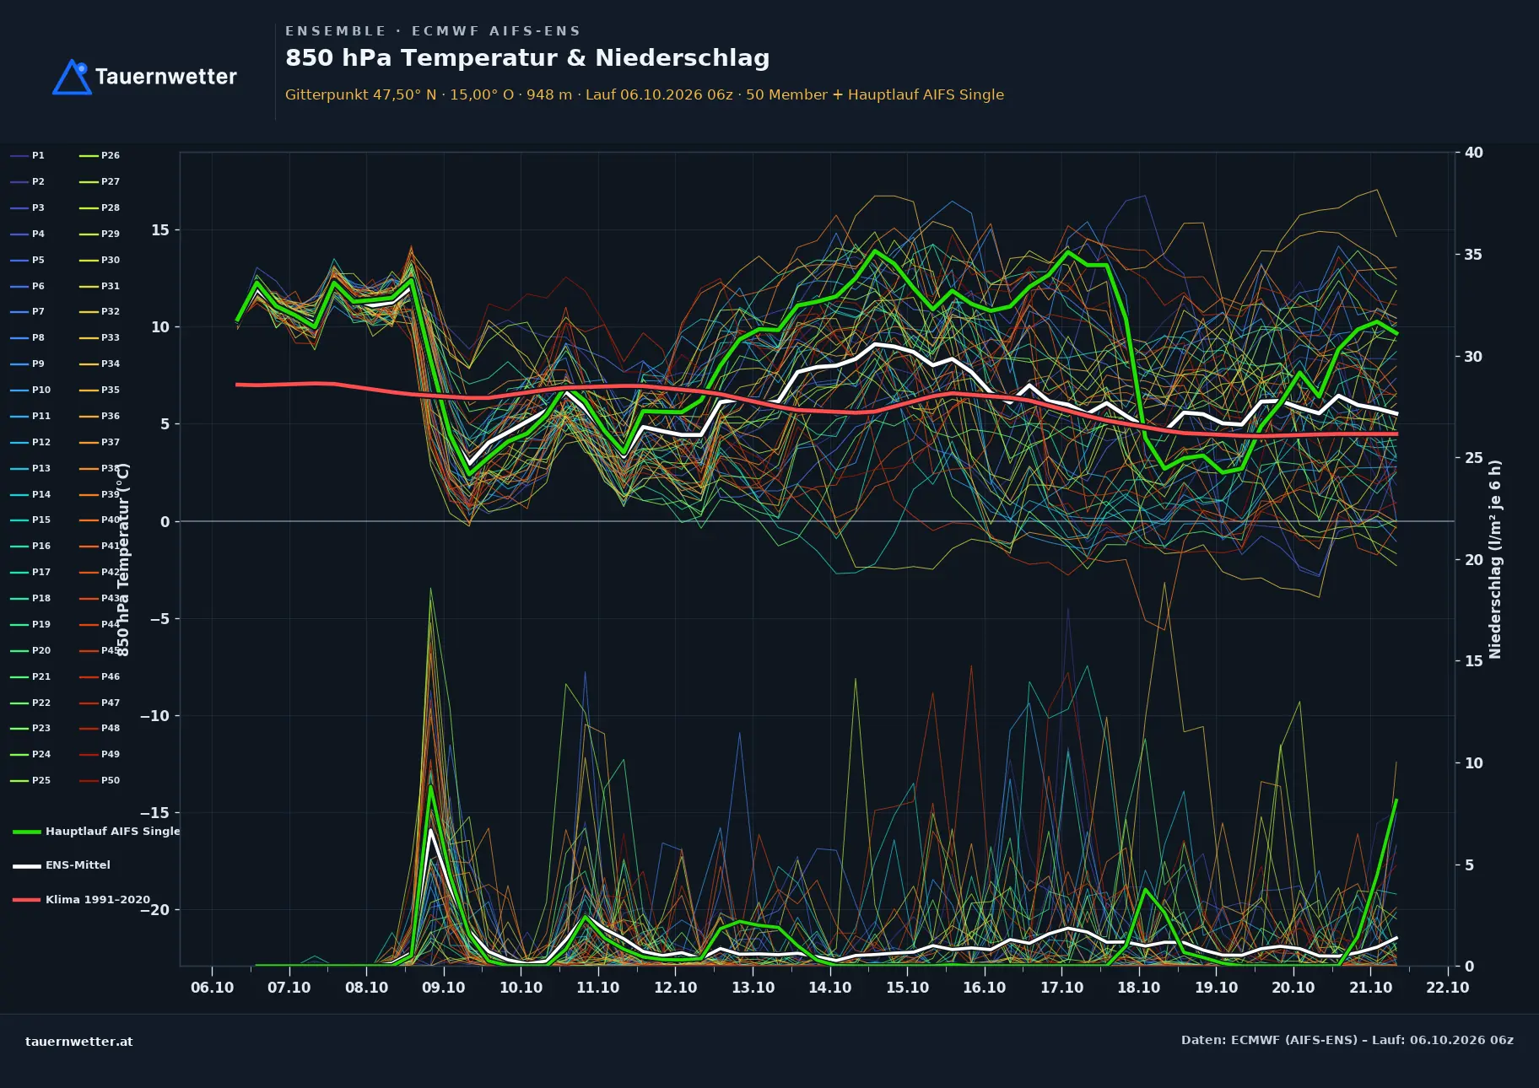Click the 18.10 date tick label
The image size is (1539, 1088).
click(1139, 988)
